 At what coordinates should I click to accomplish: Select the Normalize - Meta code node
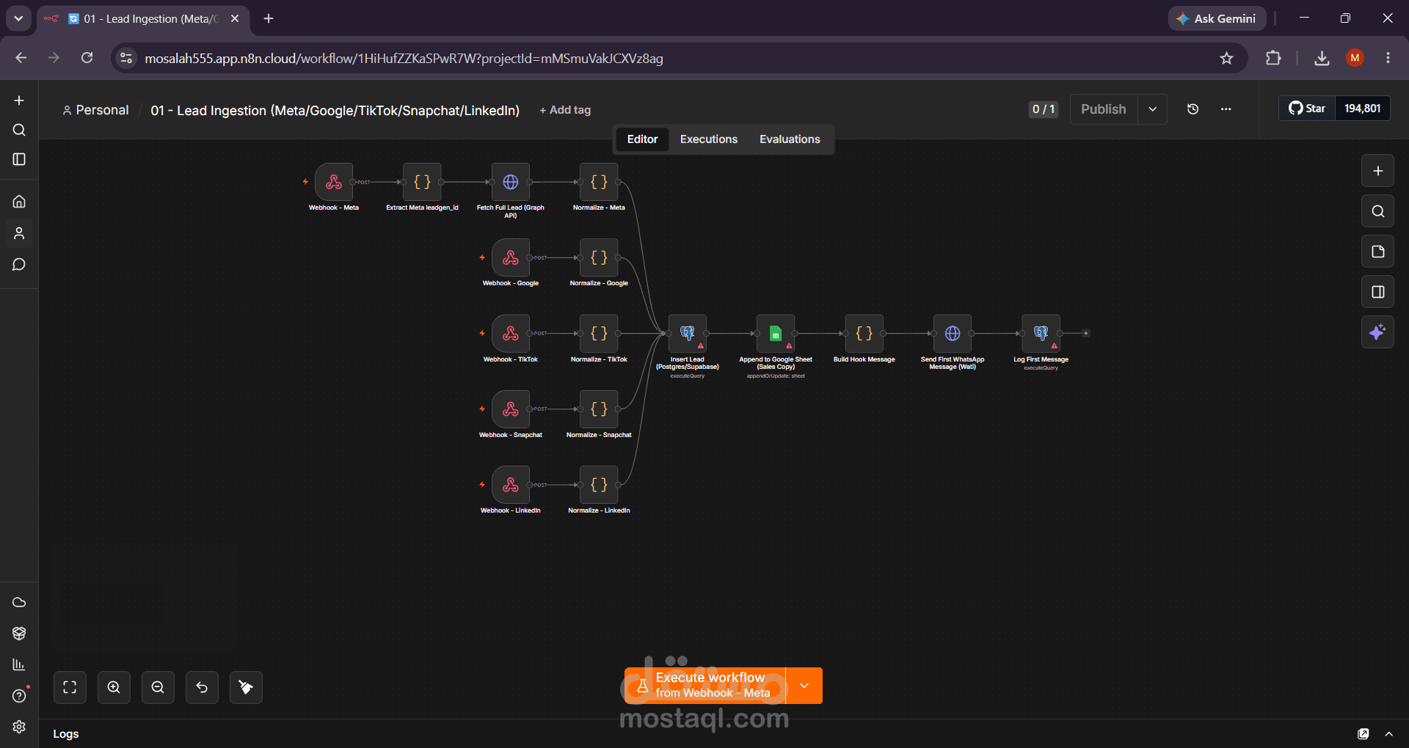pos(599,182)
